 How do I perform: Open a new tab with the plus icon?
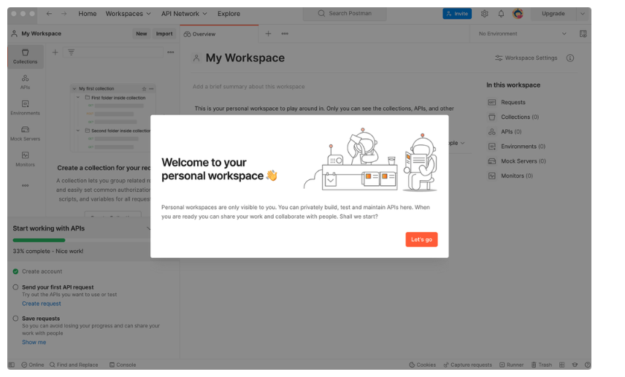point(268,34)
